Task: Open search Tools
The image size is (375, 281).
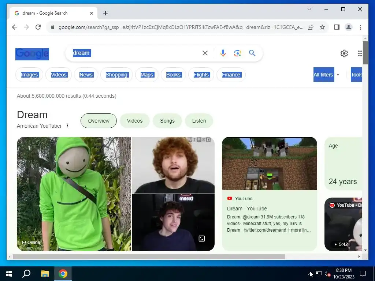Action: tap(356, 75)
